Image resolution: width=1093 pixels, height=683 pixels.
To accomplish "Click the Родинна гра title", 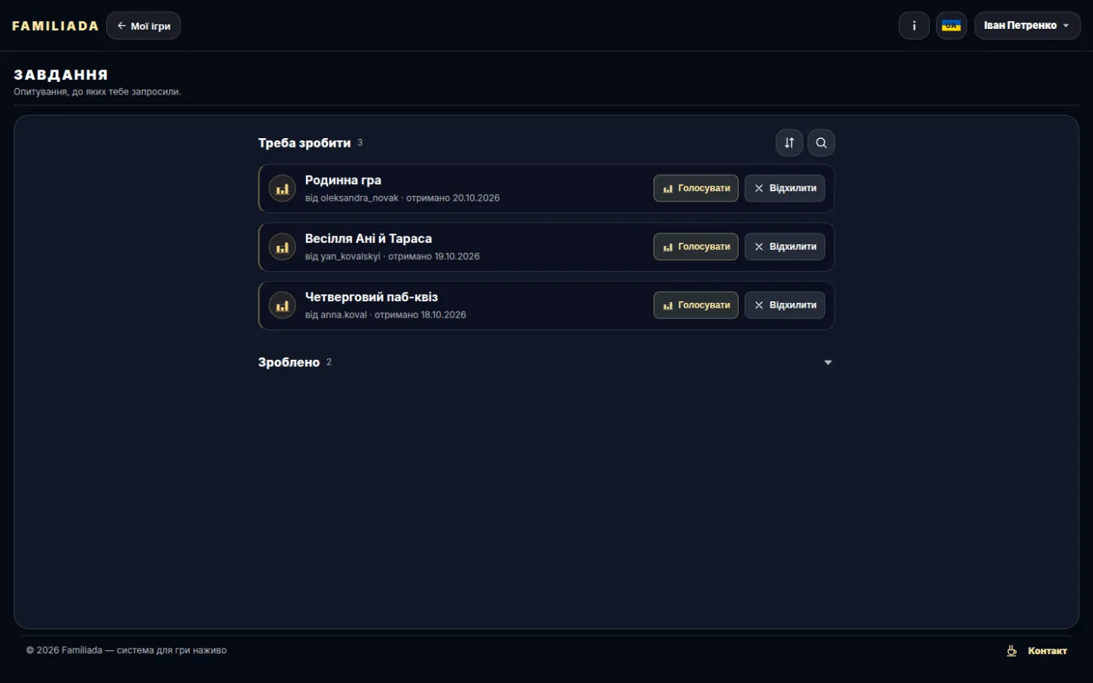I will tap(344, 180).
